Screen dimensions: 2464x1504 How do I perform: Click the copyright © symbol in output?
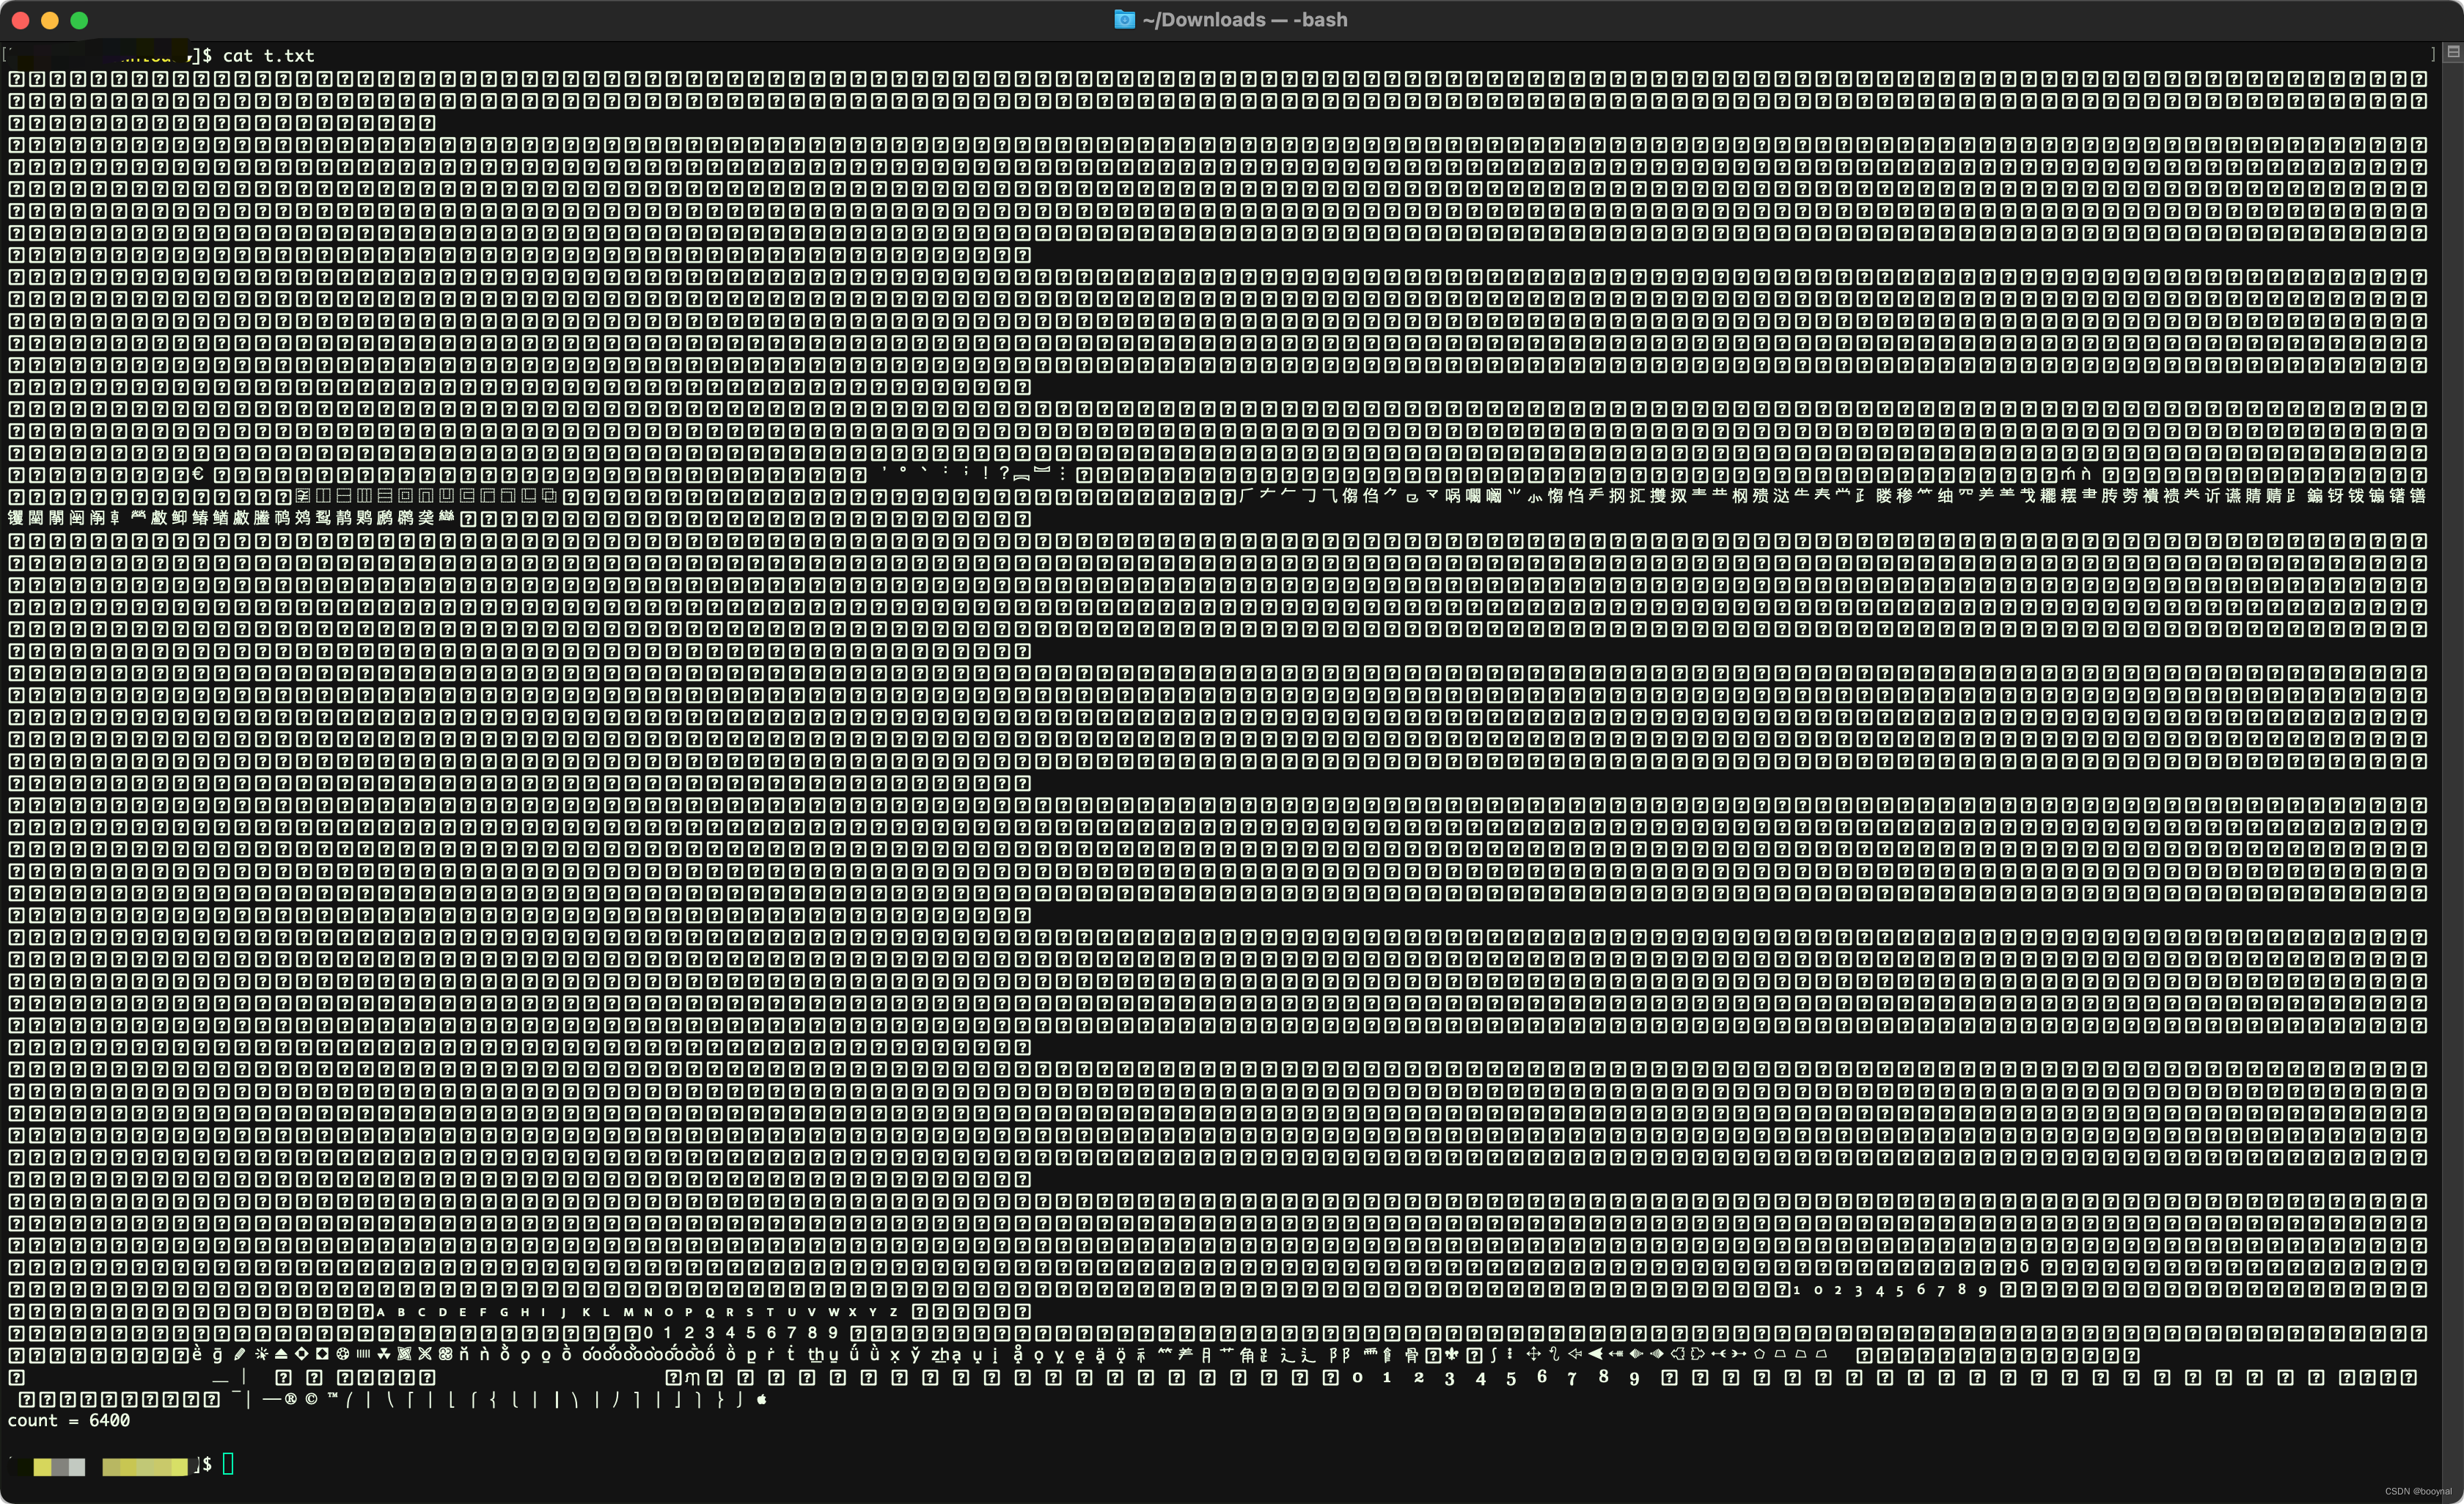(x=312, y=1399)
